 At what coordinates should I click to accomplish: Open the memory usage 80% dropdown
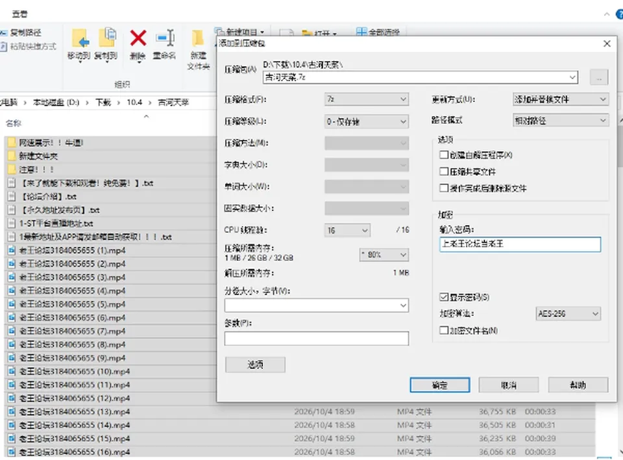coord(384,254)
